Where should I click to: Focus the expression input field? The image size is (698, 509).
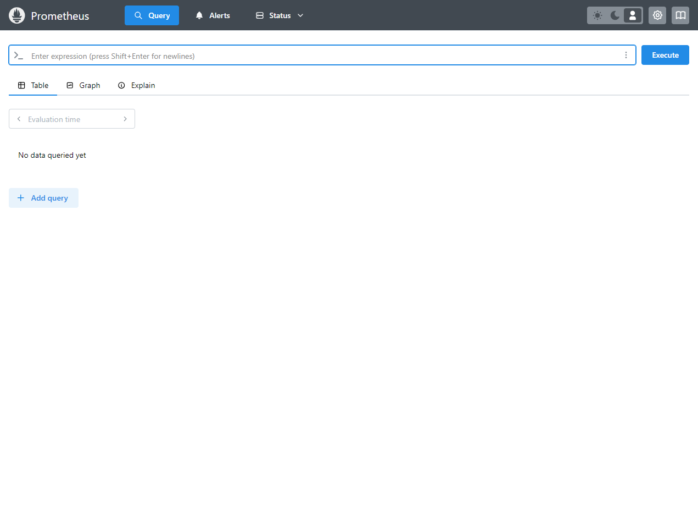324,56
